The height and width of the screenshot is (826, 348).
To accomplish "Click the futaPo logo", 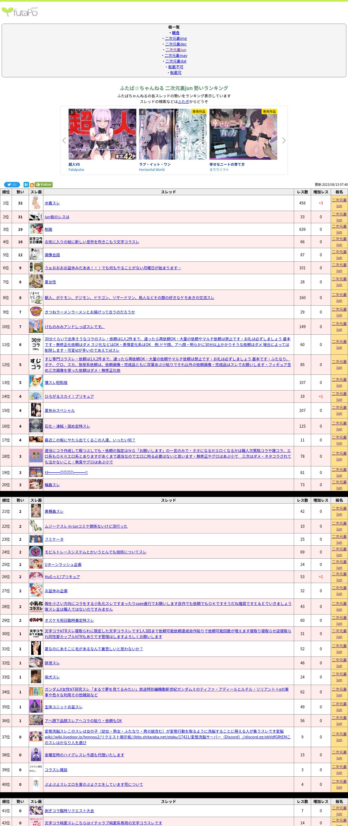I will [x=20, y=12].
